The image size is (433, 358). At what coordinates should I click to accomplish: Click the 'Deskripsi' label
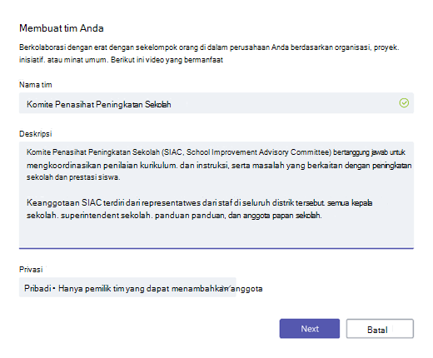point(36,134)
